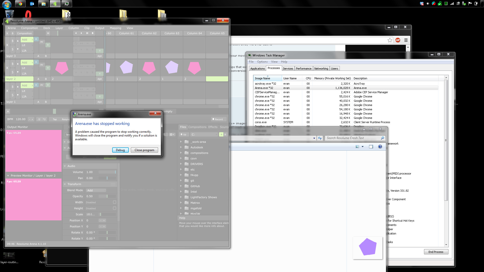This screenshot has width=484, height=272.
Task: Expand the compositions folder in Files
Action: pos(181,153)
